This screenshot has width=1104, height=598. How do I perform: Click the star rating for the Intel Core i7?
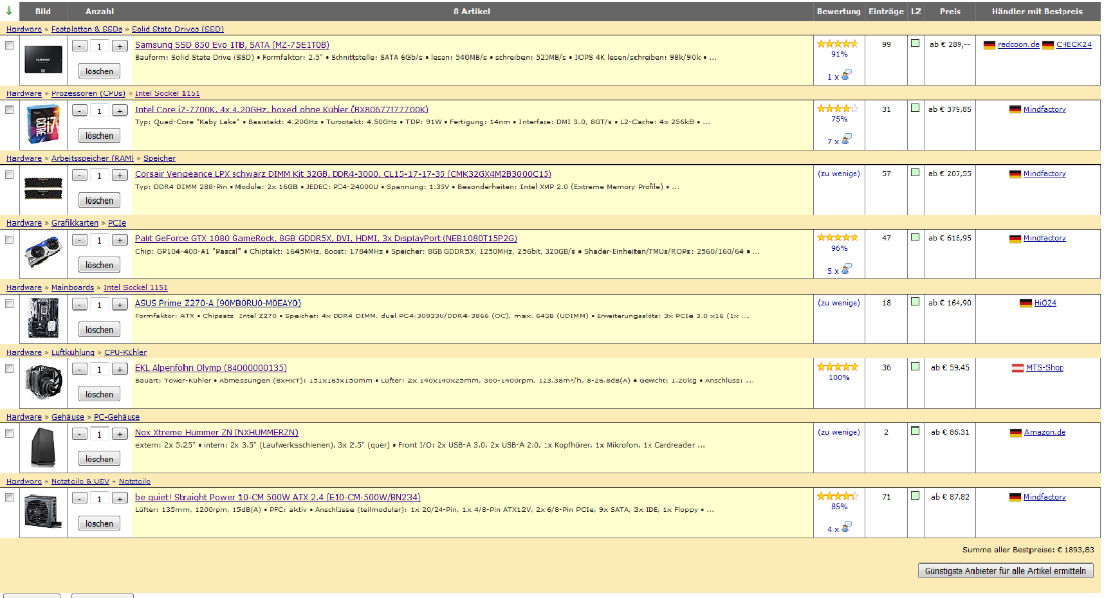(838, 109)
